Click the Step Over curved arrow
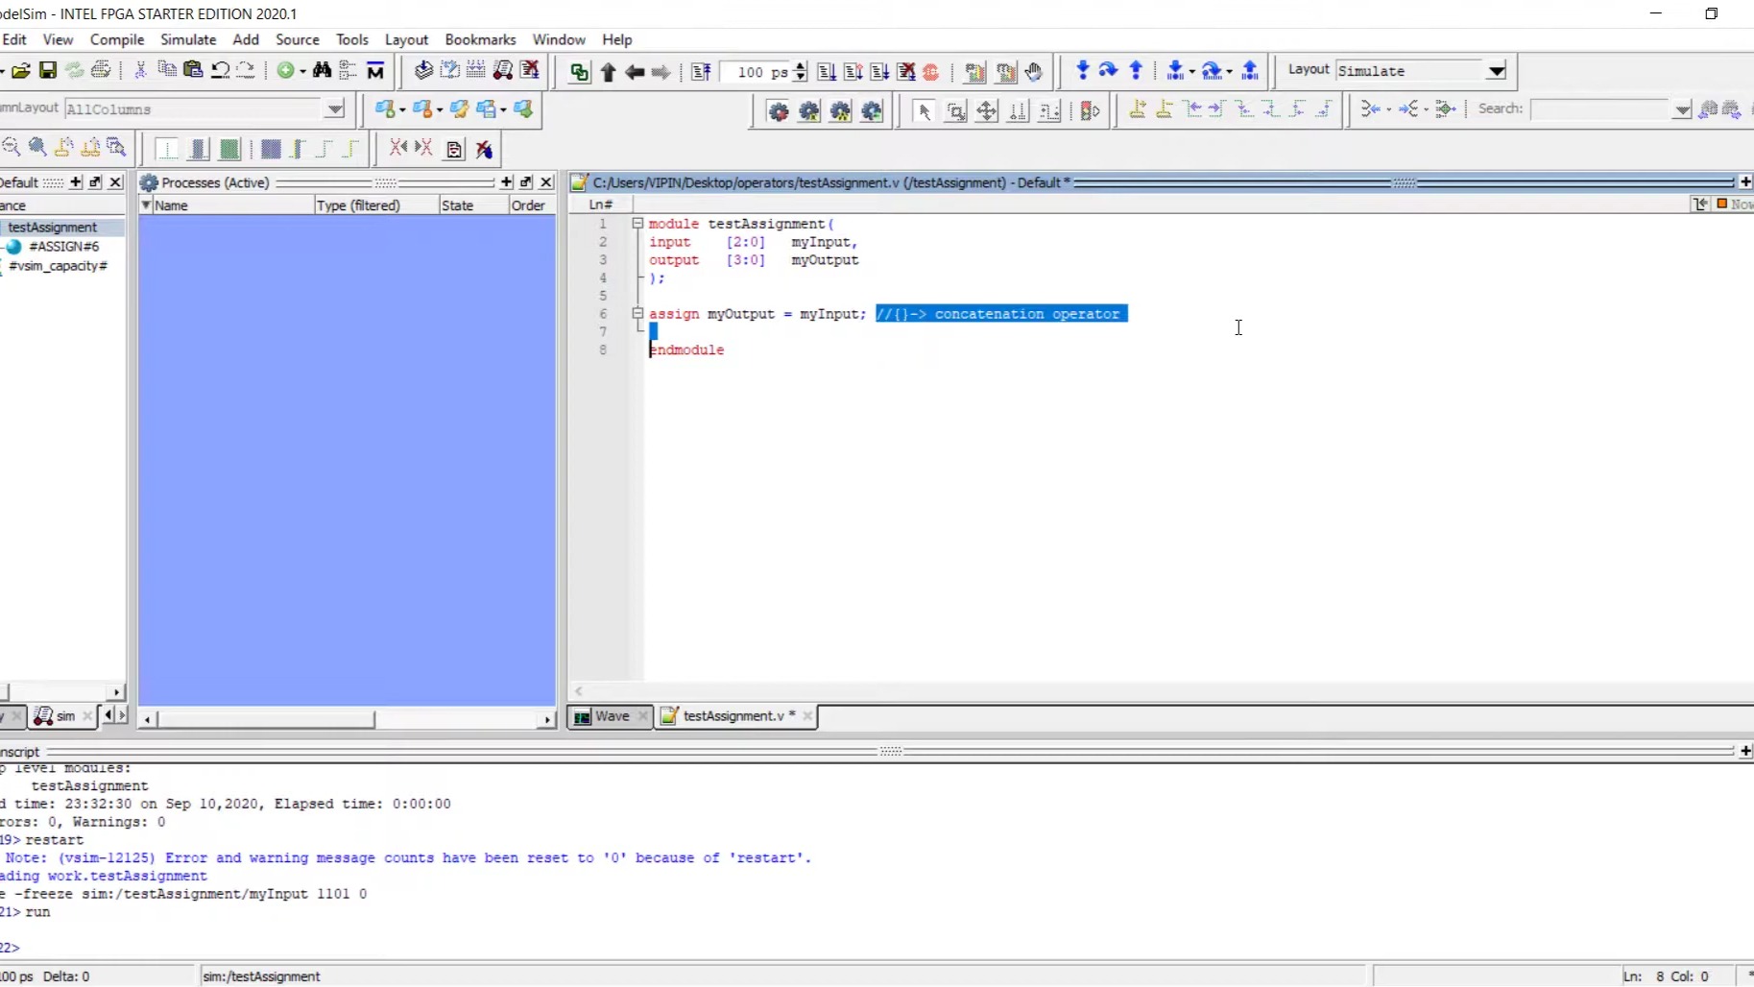Screen dimensions: 1754x987 click(x=1108, y=70)
